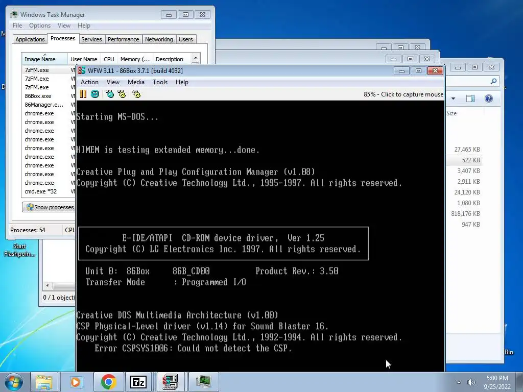
Task: Sort processes by Image Name column
Action: point(44,59)
